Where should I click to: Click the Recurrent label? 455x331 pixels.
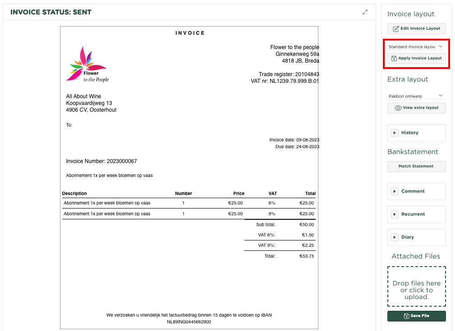click(413, 214)
